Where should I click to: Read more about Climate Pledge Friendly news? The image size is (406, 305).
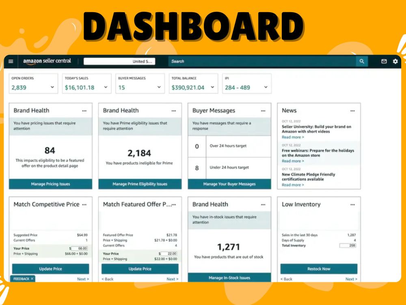(293, 185)
